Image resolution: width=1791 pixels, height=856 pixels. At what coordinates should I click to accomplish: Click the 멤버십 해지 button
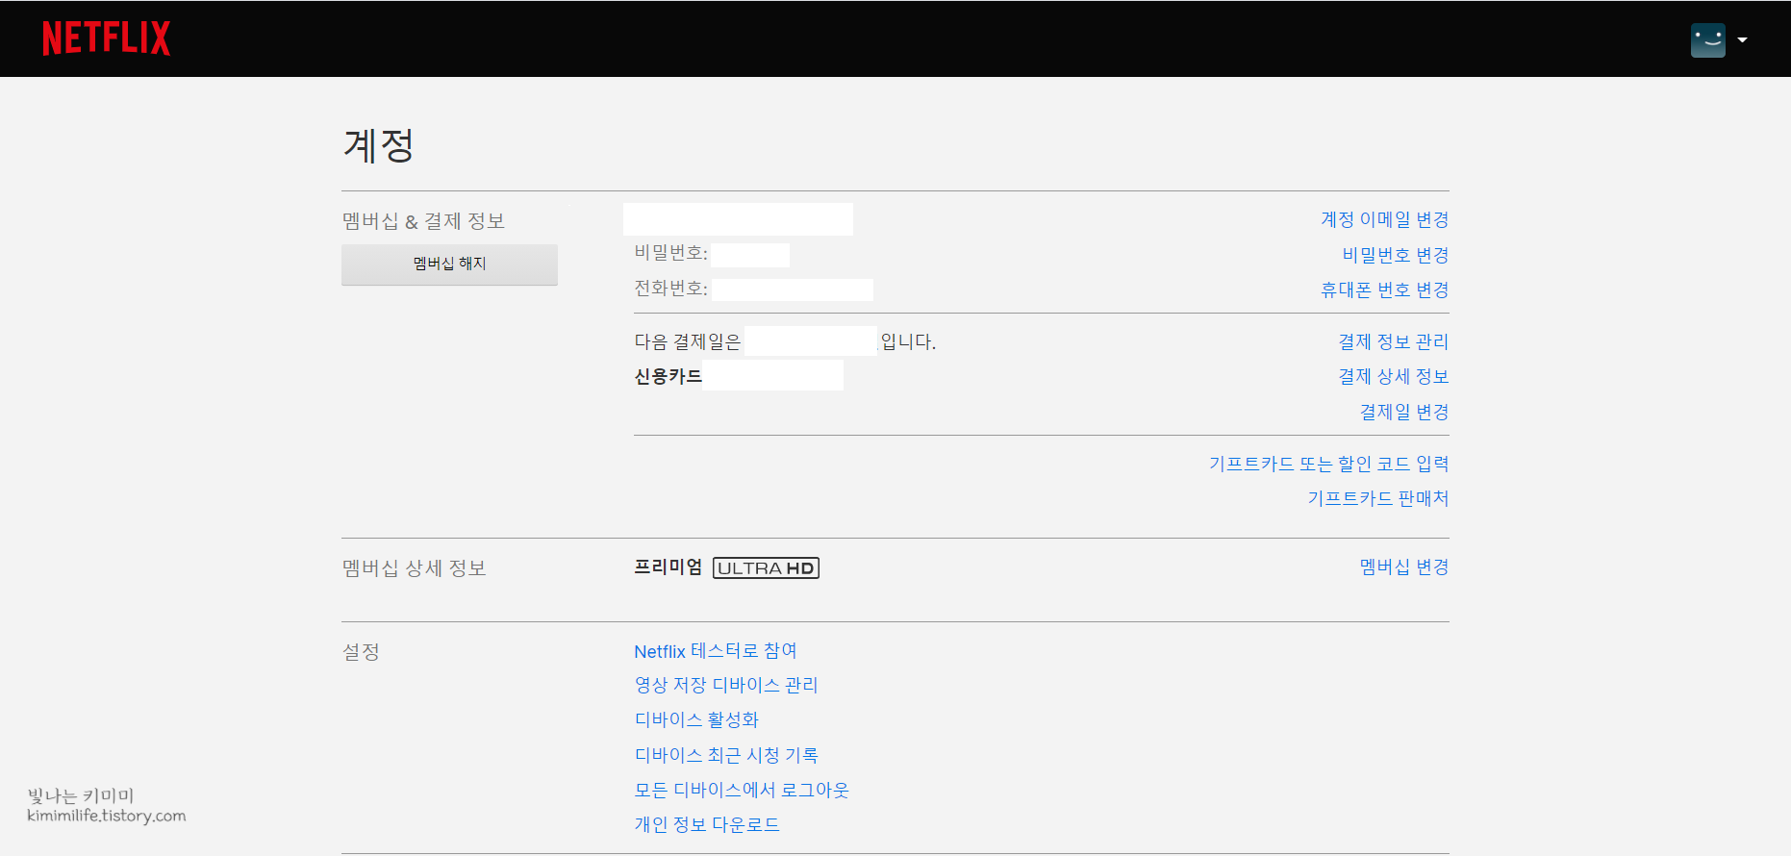449,264
